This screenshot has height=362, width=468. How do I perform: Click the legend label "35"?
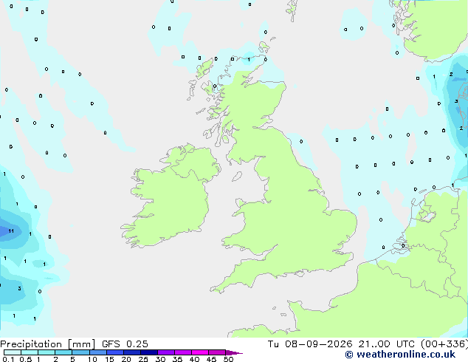(177, 359)
